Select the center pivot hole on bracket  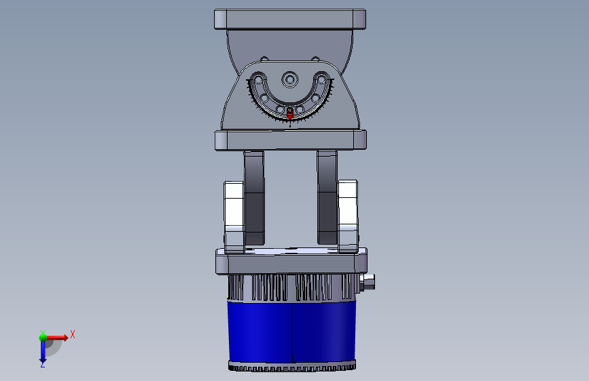pyautogui.click(x=289, y=79)
